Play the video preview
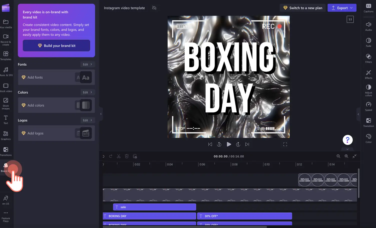The image size is (376, 228). point(229,144)
